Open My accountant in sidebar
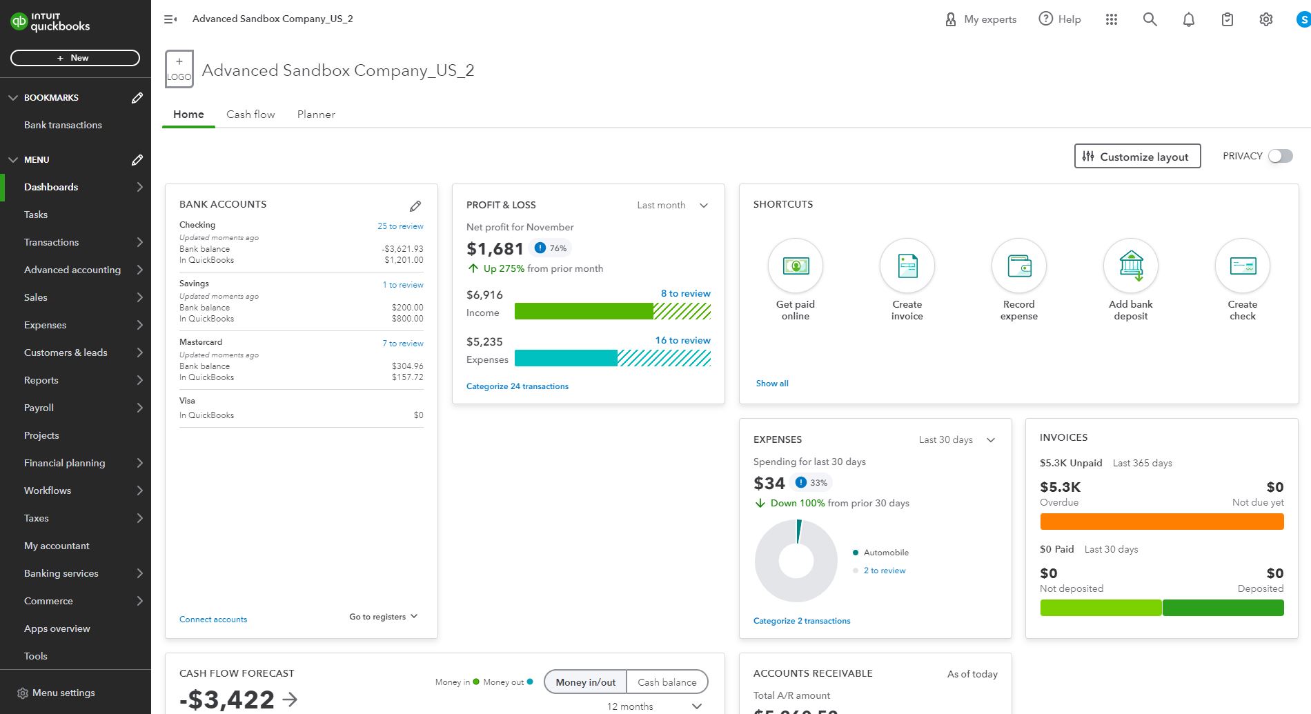 coord(76,546)
